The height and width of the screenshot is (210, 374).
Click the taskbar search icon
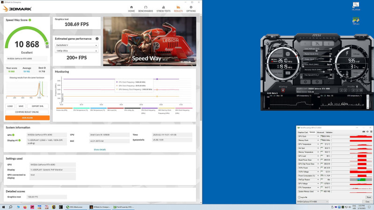tap(10, 207)
